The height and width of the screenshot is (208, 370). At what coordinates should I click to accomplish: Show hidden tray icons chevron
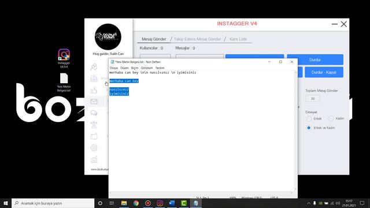(309, 203)
